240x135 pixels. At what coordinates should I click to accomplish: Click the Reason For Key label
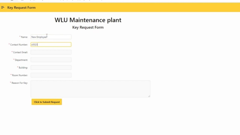[19, 83]
